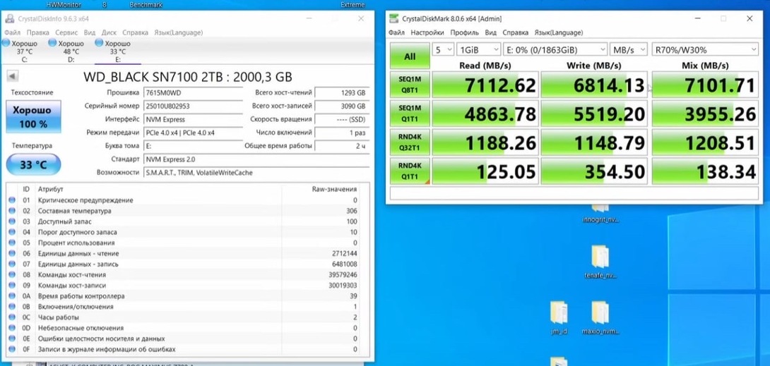The image size is (770, 366).
Task: Open unit dropdown showing MB/s
Action: point(629,49)
